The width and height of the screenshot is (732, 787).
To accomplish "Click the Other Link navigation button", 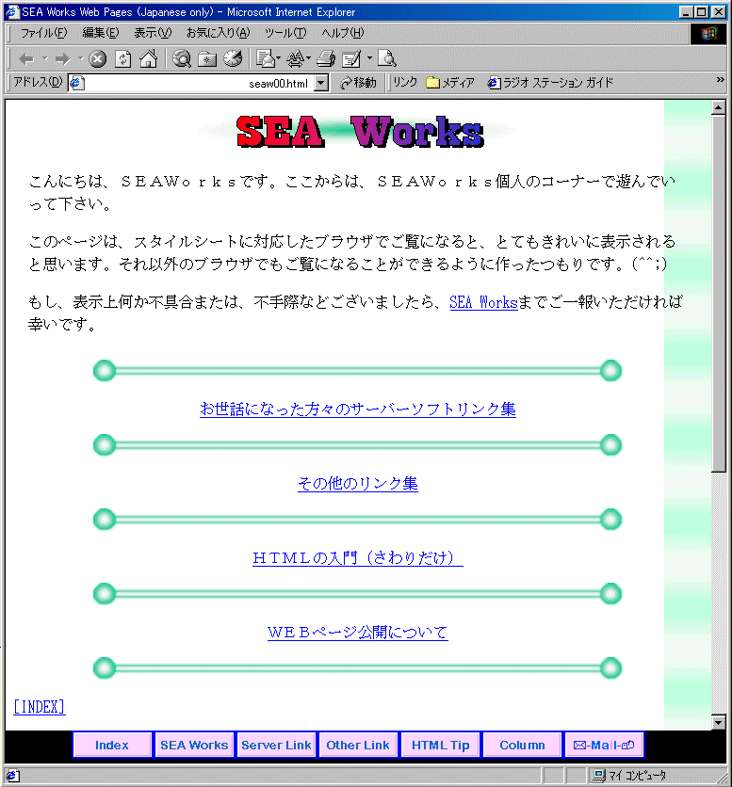I will [x=358, y=745].
